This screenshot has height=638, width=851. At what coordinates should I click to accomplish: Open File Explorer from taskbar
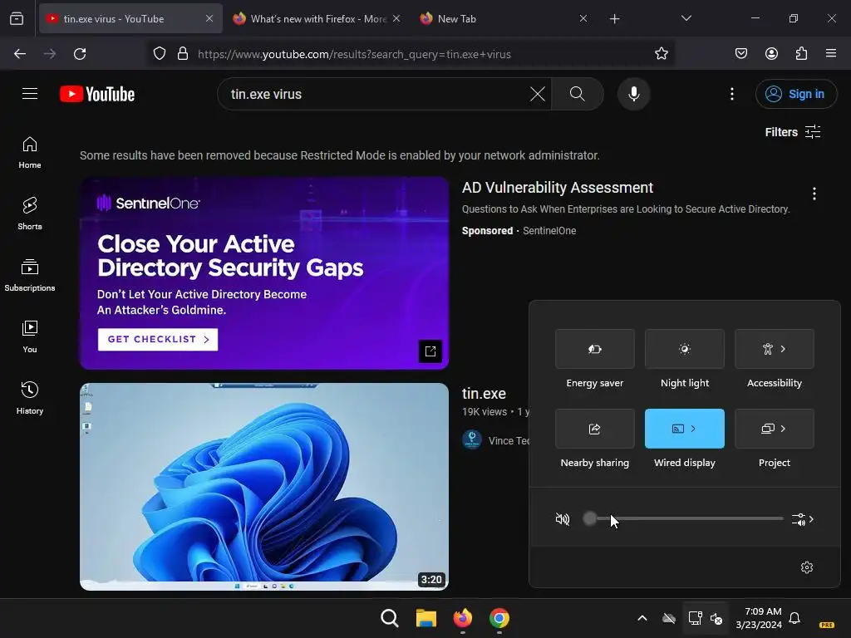(426, 618)
